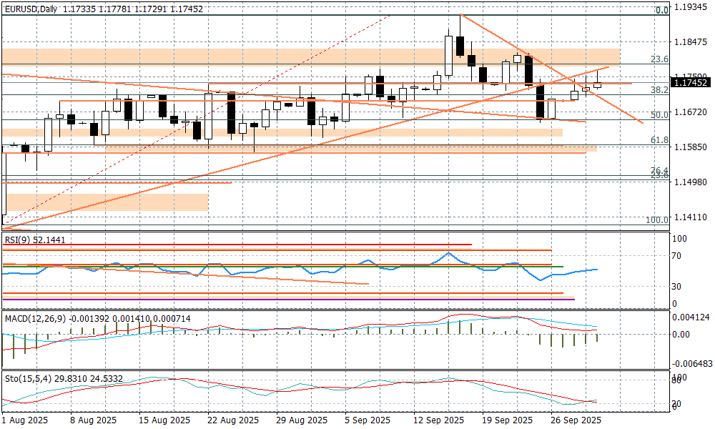Open the RSI(9) indicator label
Image resolution: width=715 pixels, height=429 pixels.
[34, 240]
